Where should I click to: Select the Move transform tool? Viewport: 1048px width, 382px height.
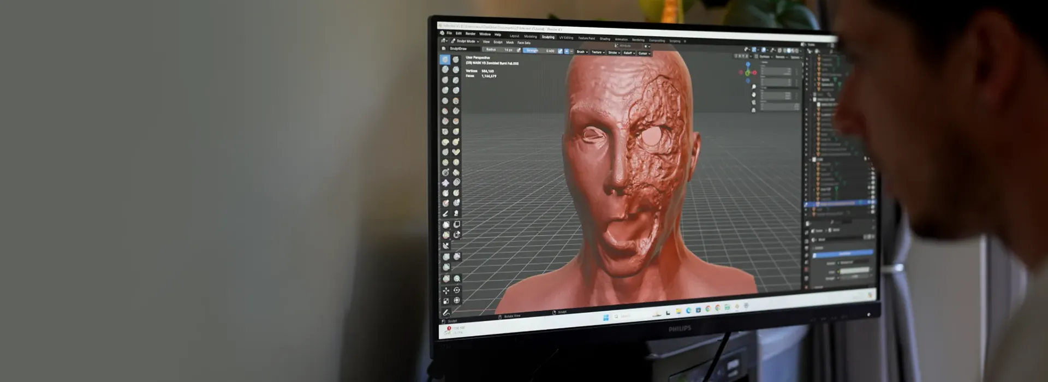[446, 290]
